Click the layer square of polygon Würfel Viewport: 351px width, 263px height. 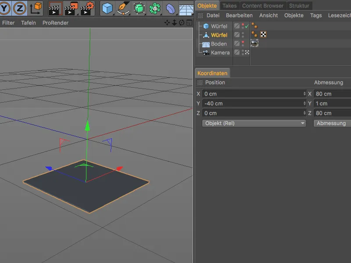237,35
